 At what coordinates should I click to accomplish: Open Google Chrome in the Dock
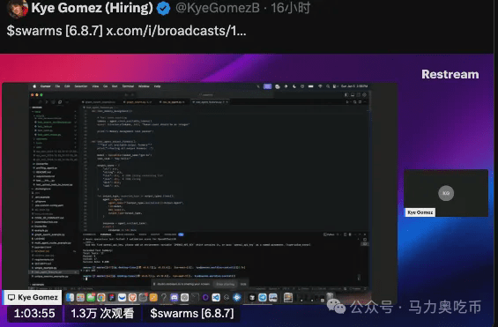click(x=101, y=298)
